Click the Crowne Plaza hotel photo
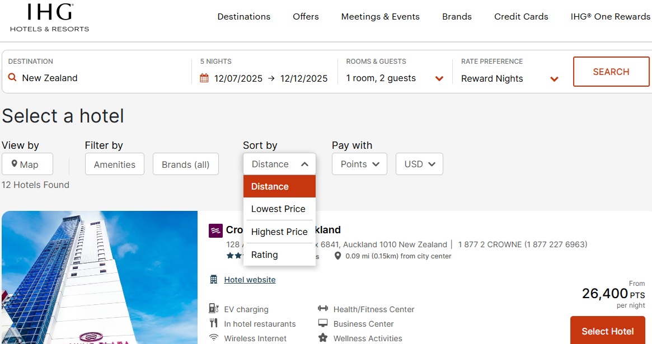The width and height of the screenshot is (652, 344). click(x=100, y=277)
